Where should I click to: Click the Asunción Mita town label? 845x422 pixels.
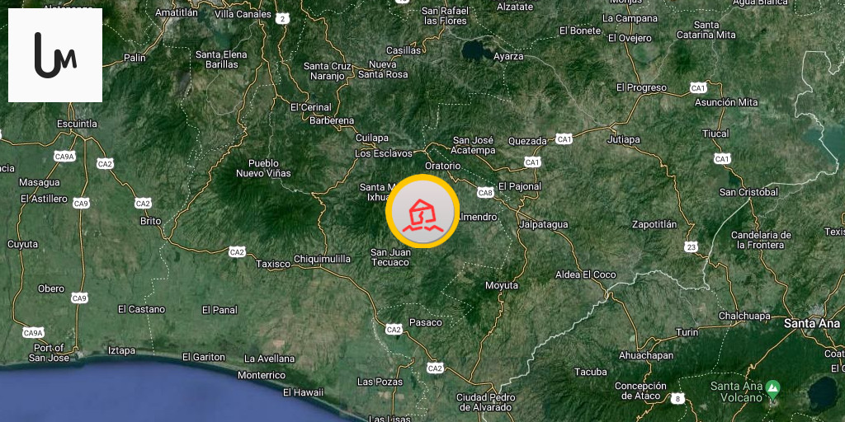pyautogui.click(x=726, y=102)
